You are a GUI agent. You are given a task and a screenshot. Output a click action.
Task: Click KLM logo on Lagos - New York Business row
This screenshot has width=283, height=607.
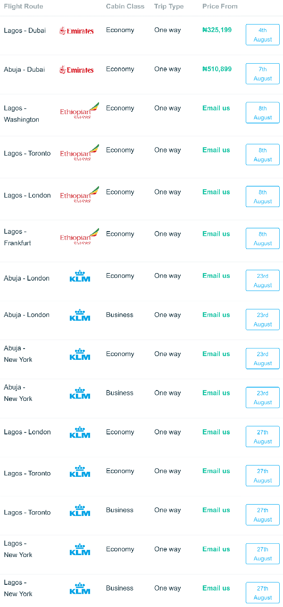[80, 589]
